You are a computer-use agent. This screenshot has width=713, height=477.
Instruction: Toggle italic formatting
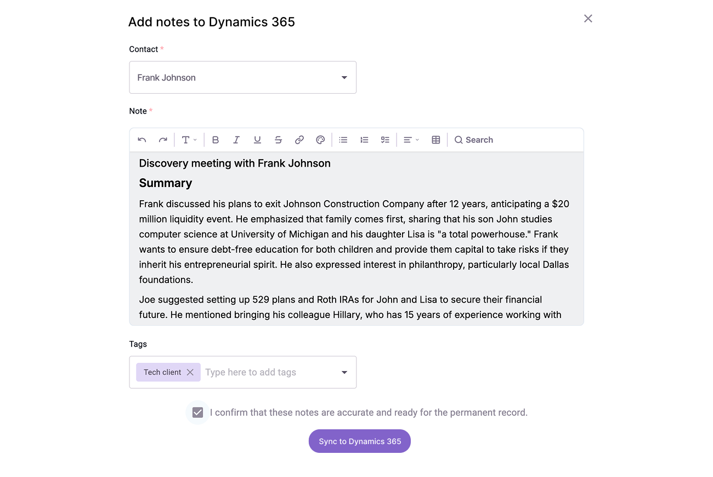coord(236,140)
